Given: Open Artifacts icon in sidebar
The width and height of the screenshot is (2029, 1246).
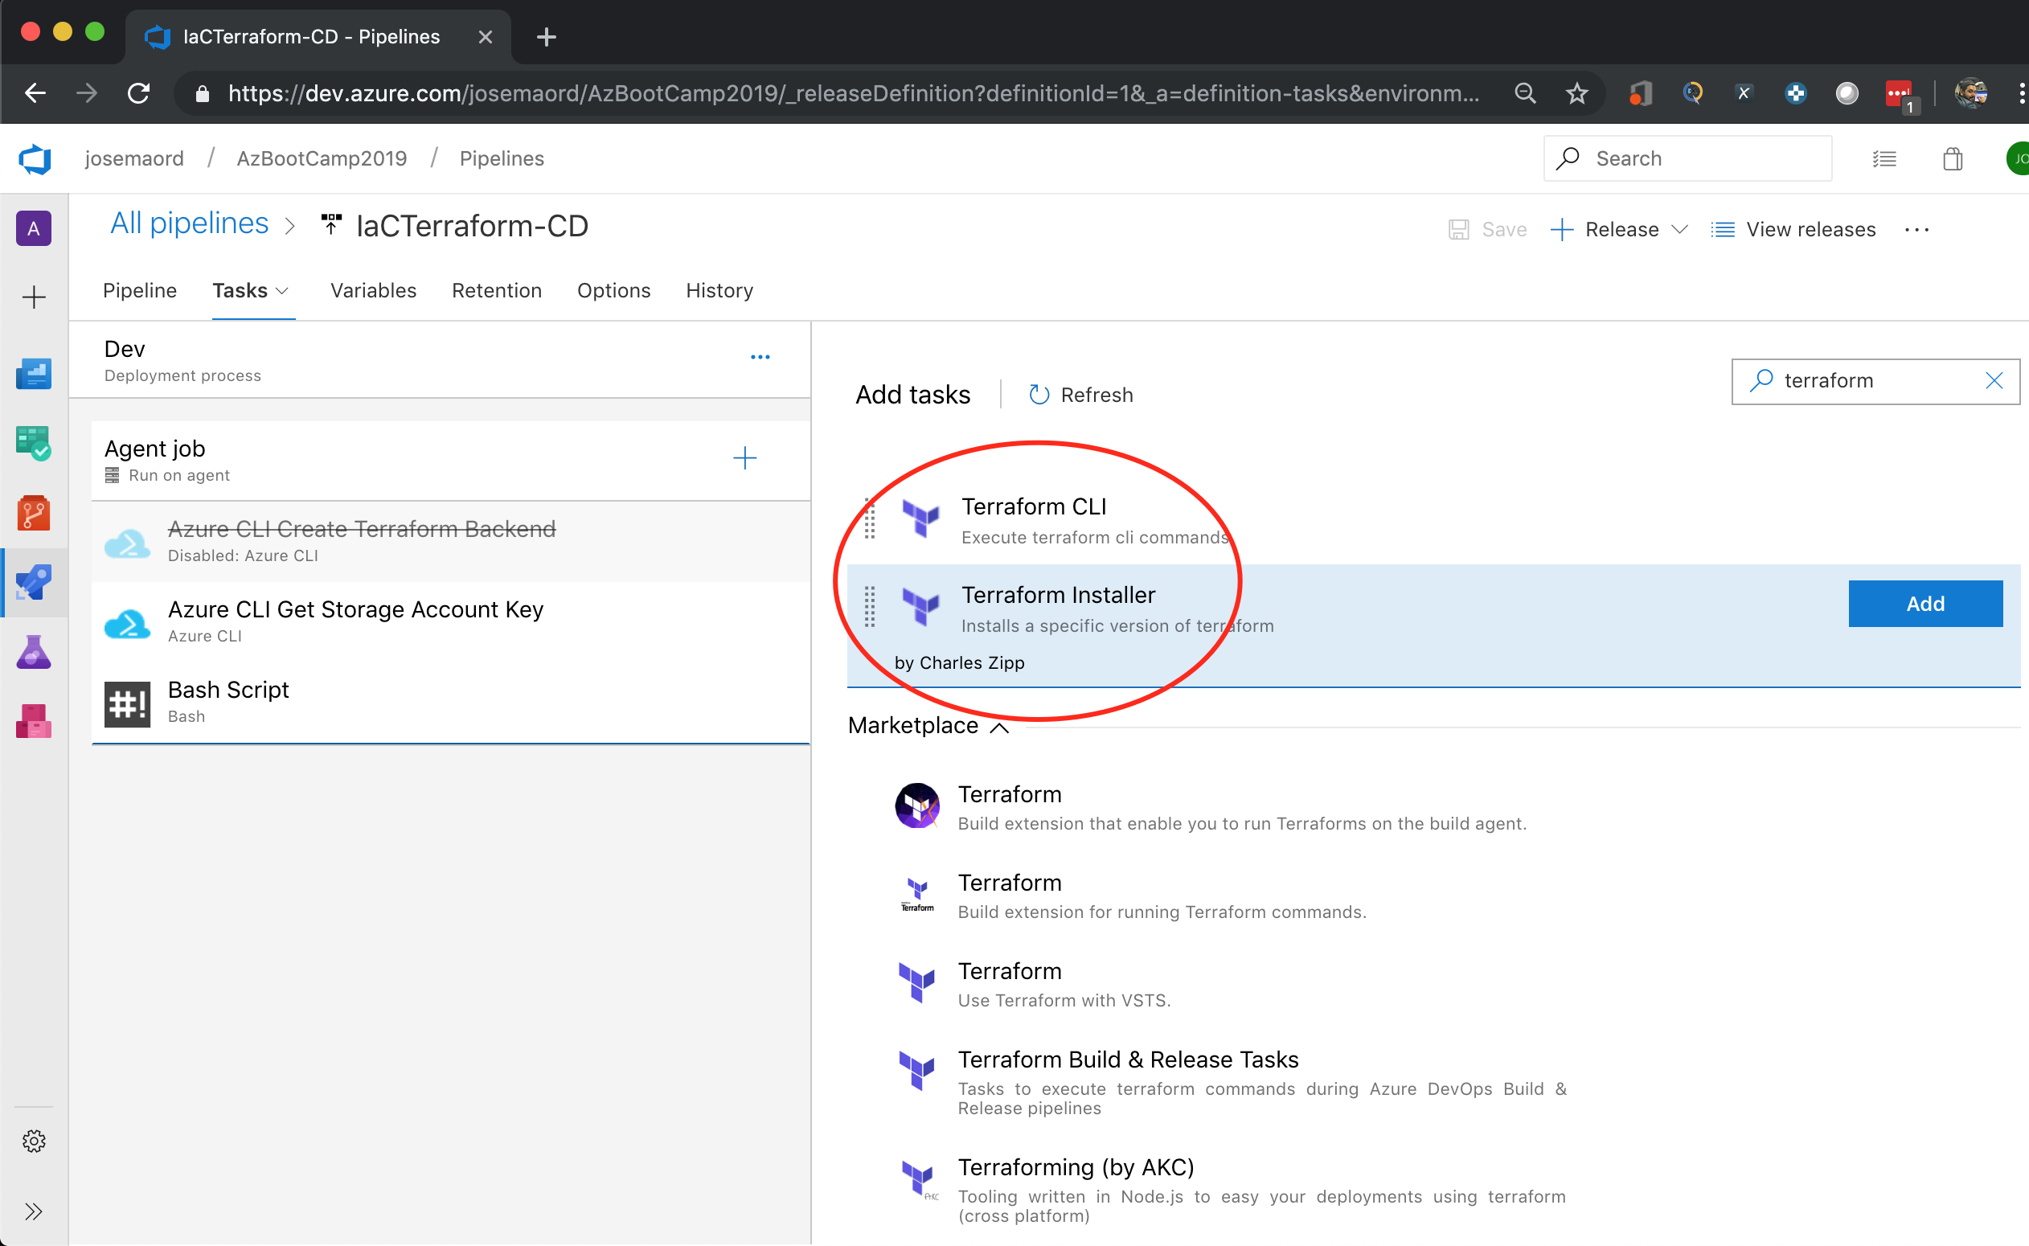Looking at the screenshot, I should click(x=33, y=721).
